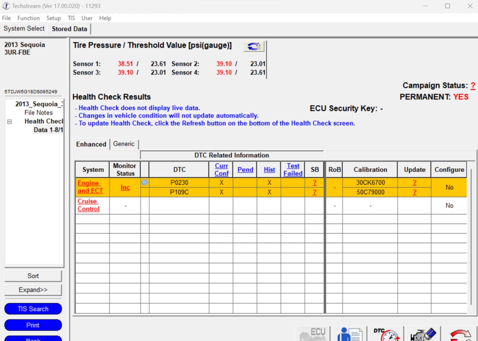Click the Back button
Viewport: 478px width, 341px height.
tap(33, 338)
